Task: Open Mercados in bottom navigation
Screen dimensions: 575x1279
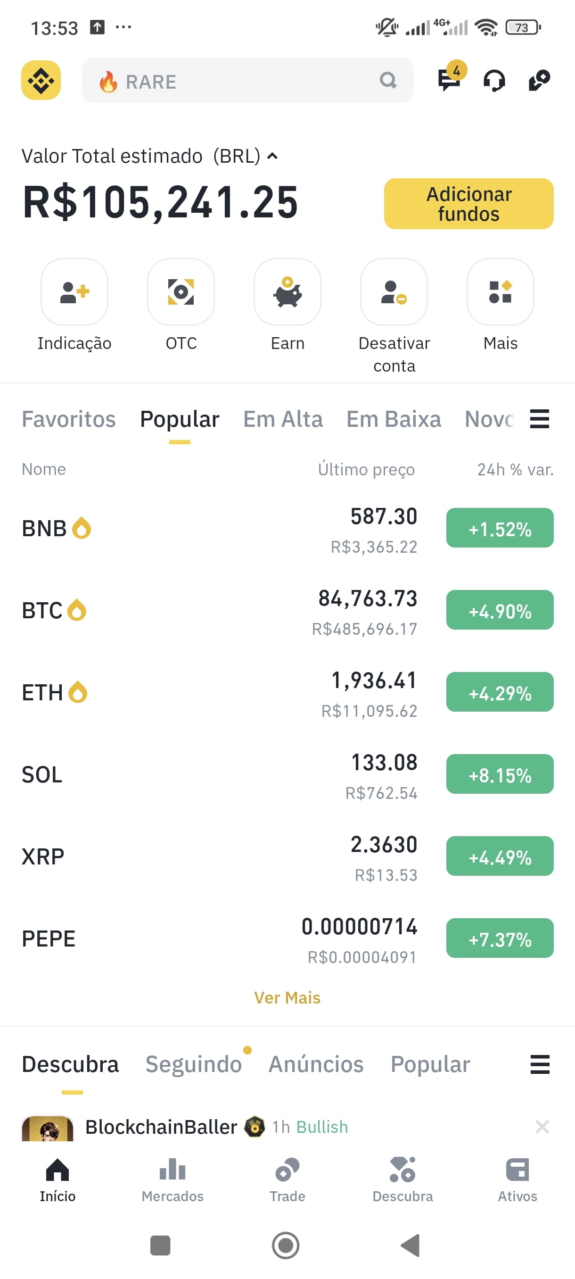Action: pyautogui.click(x=172, y=1181)
